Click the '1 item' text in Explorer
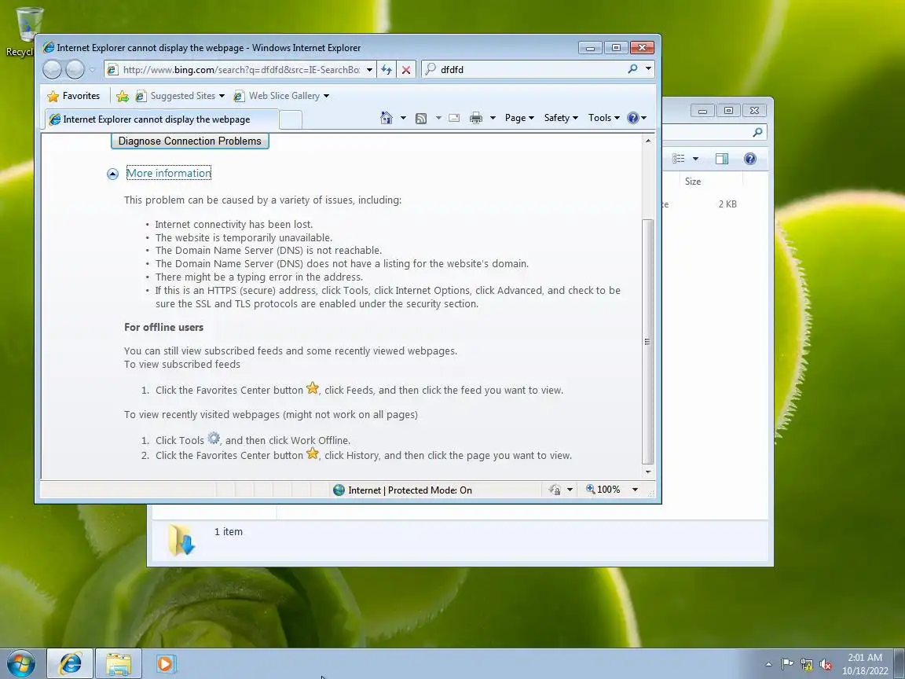905x679 pixels. (229, 532)
